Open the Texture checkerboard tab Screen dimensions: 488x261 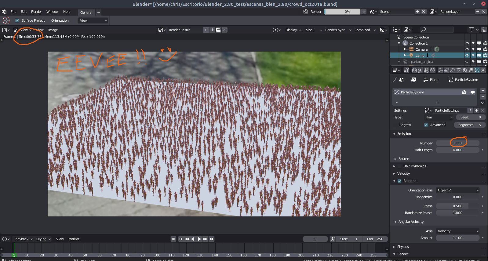pos(471,70)
